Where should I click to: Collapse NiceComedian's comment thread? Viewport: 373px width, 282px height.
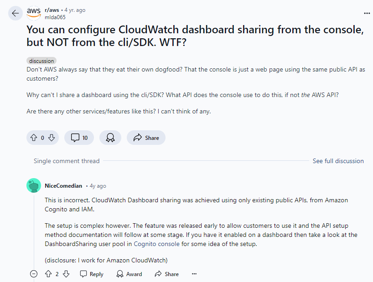pyautogui.click(x=34, y=274)
